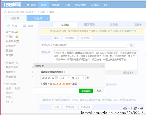Click the 139邮箱 logo
146x115 pixels.
click(12, 5)
